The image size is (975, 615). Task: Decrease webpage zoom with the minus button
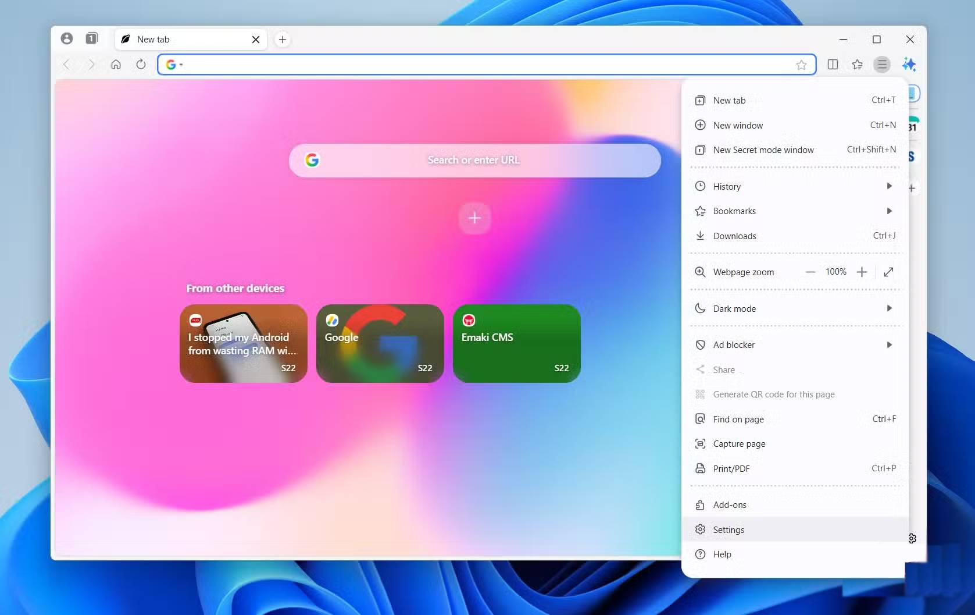pyautogui.click(x=810, y=272)
